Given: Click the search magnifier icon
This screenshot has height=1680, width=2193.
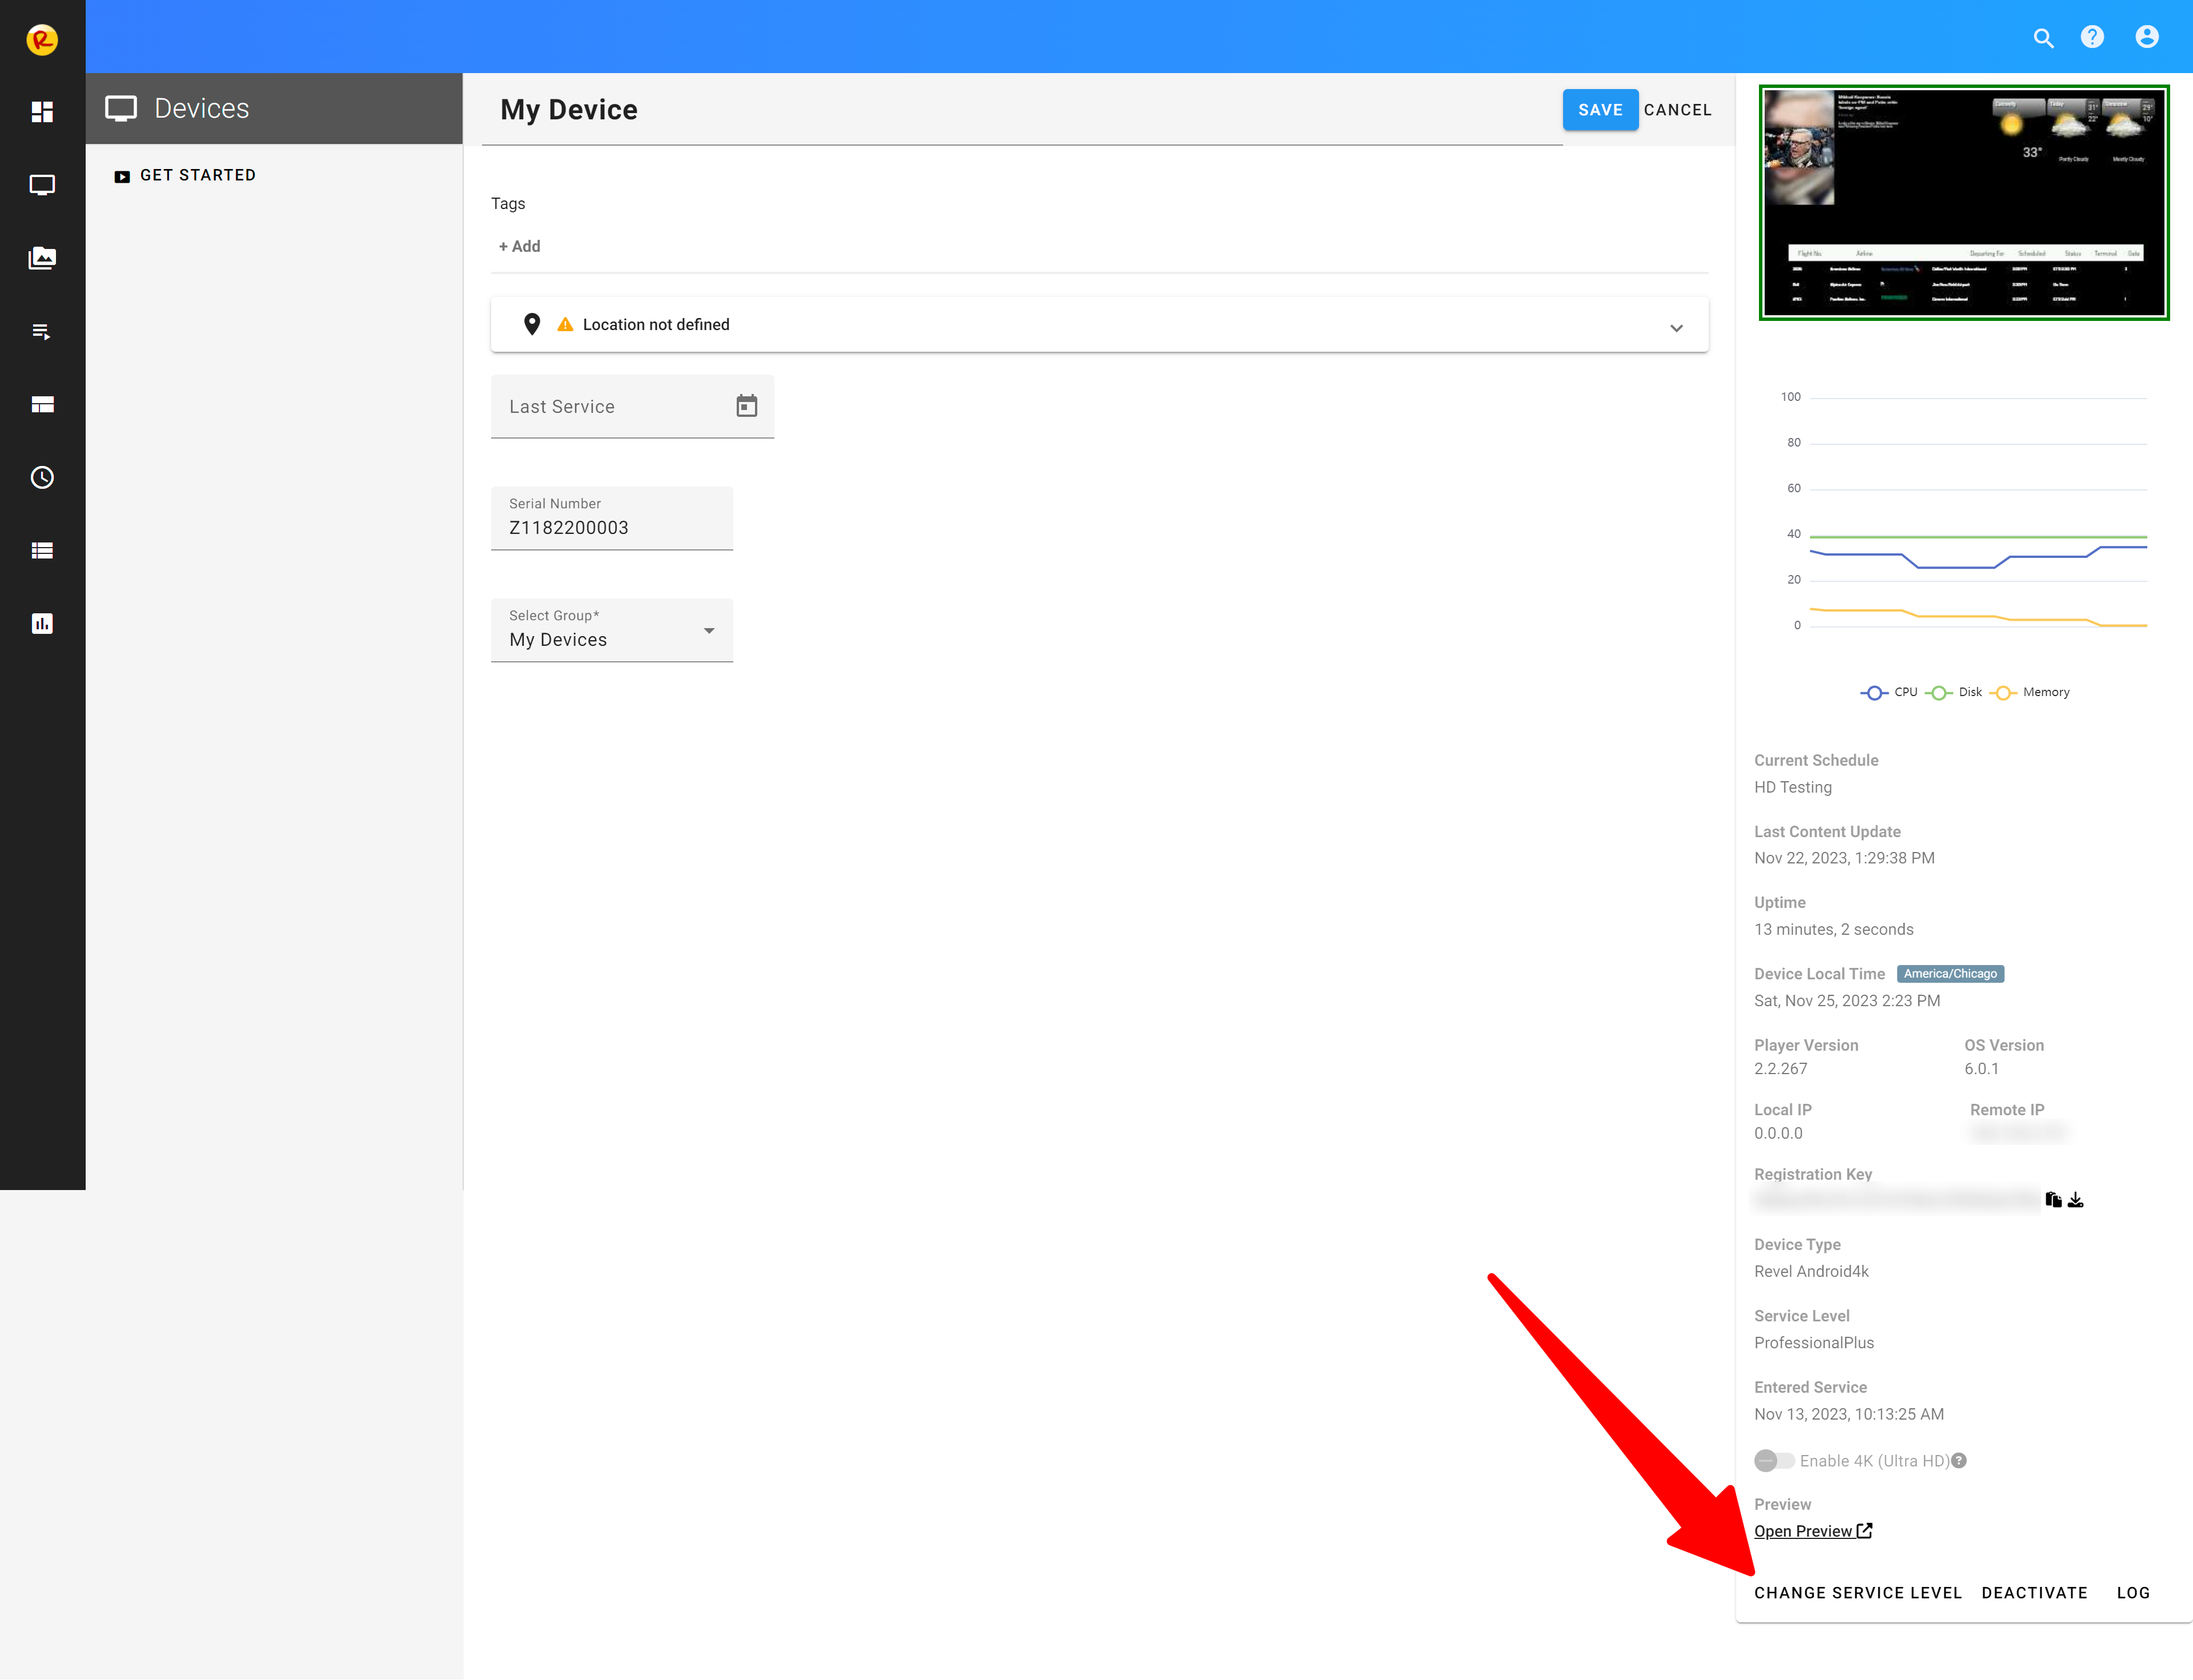Looking at the screenshot, I should pos(2043,38).
